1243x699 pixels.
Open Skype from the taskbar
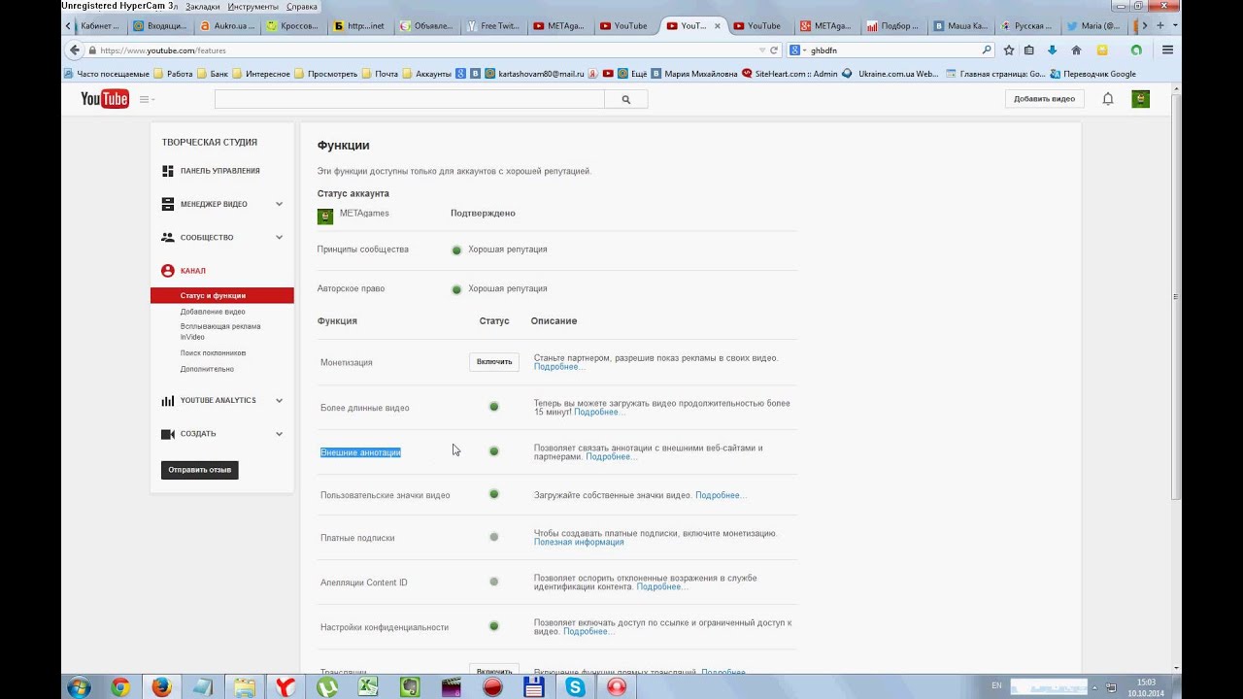coord(576,686)
